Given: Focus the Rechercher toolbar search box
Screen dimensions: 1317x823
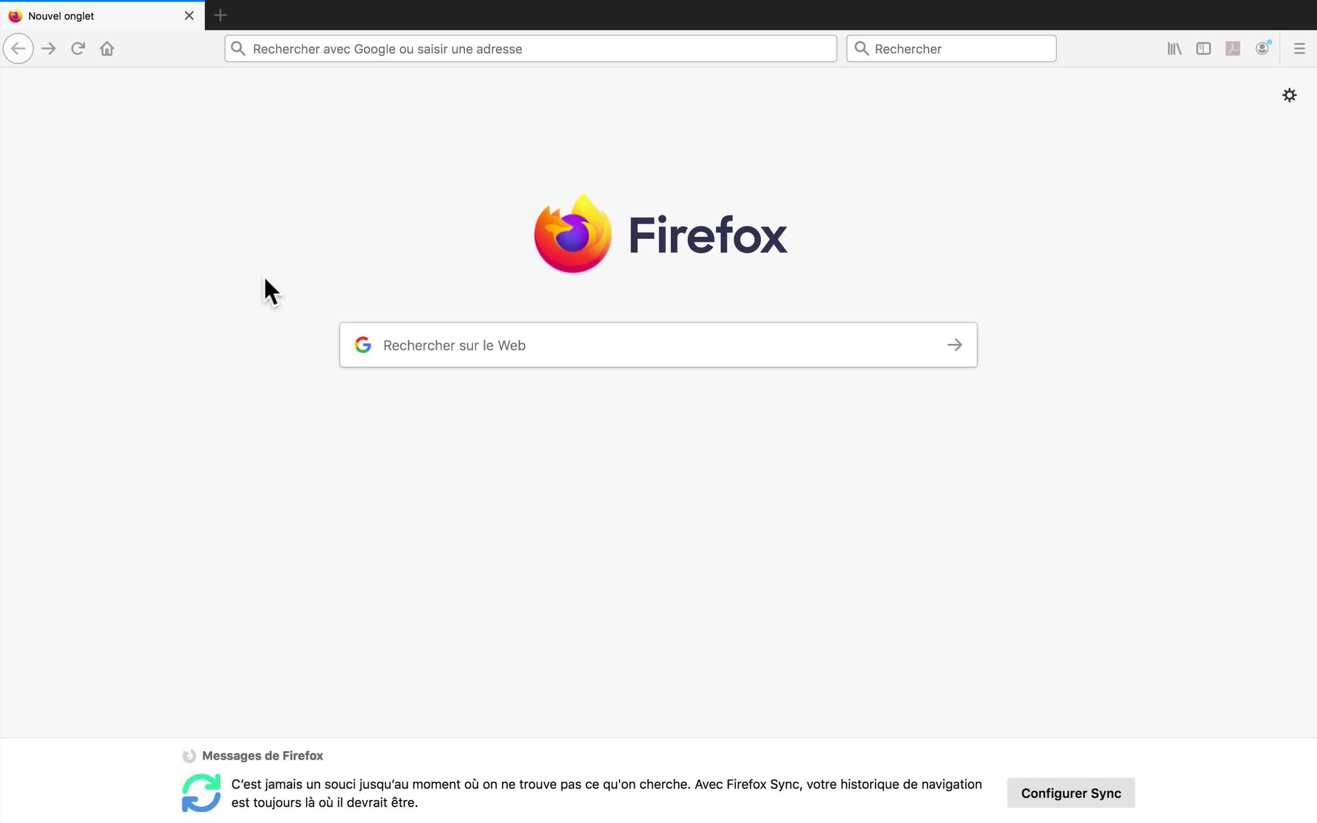Looking at the screenshot, I should coord(951,49).
